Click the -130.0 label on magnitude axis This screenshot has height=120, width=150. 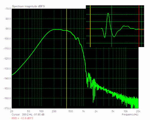coord(7,69)
